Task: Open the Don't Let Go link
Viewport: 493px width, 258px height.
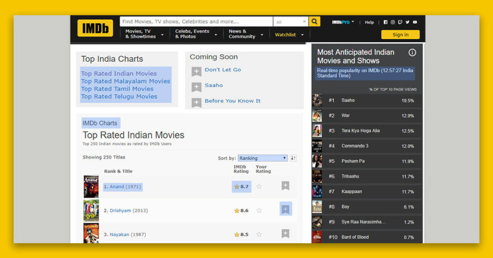Action: point(223,70)
